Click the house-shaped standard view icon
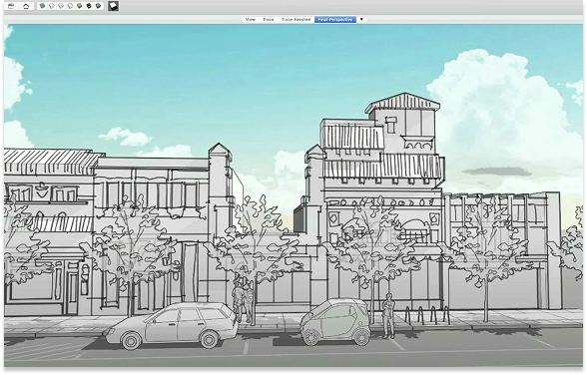The height and width of the screenshot is (375, 587). coord(26,6)
